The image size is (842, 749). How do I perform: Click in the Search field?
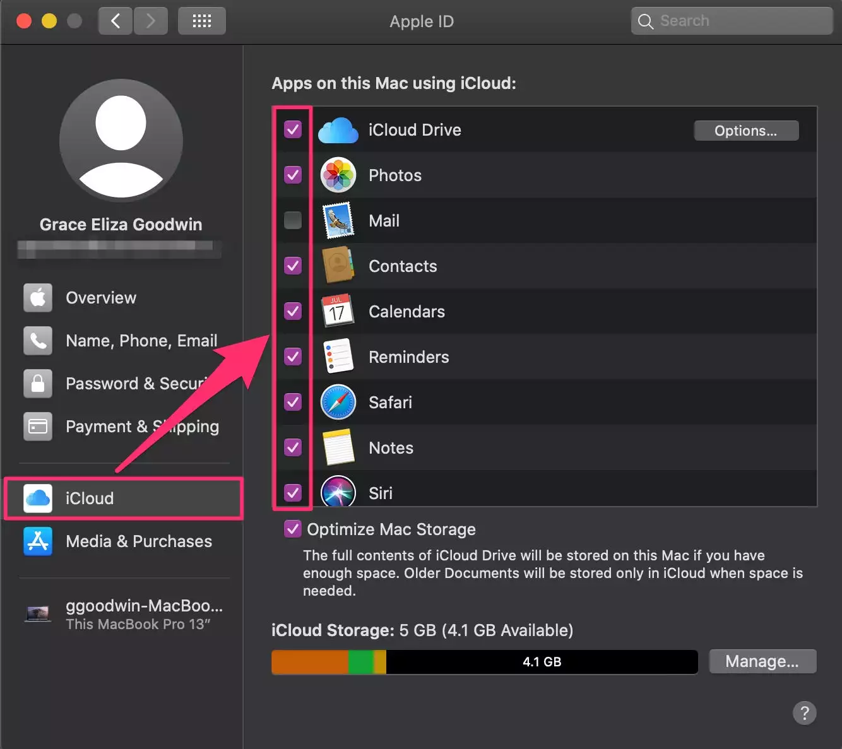[738, 21]
